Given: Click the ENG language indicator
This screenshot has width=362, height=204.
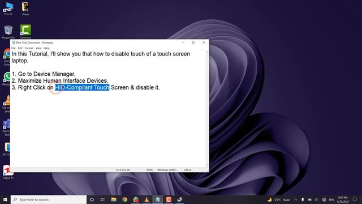Looking at the screenshot, I should coord(331,199).
